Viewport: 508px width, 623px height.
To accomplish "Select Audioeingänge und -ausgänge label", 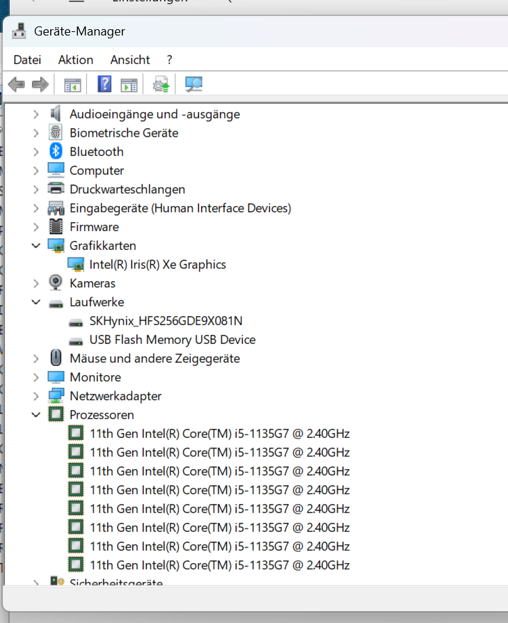I will 154,114.
